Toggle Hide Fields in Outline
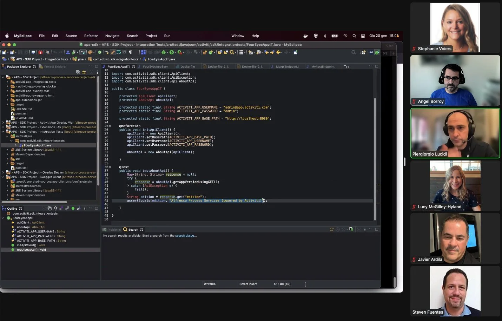 point(61,208)
